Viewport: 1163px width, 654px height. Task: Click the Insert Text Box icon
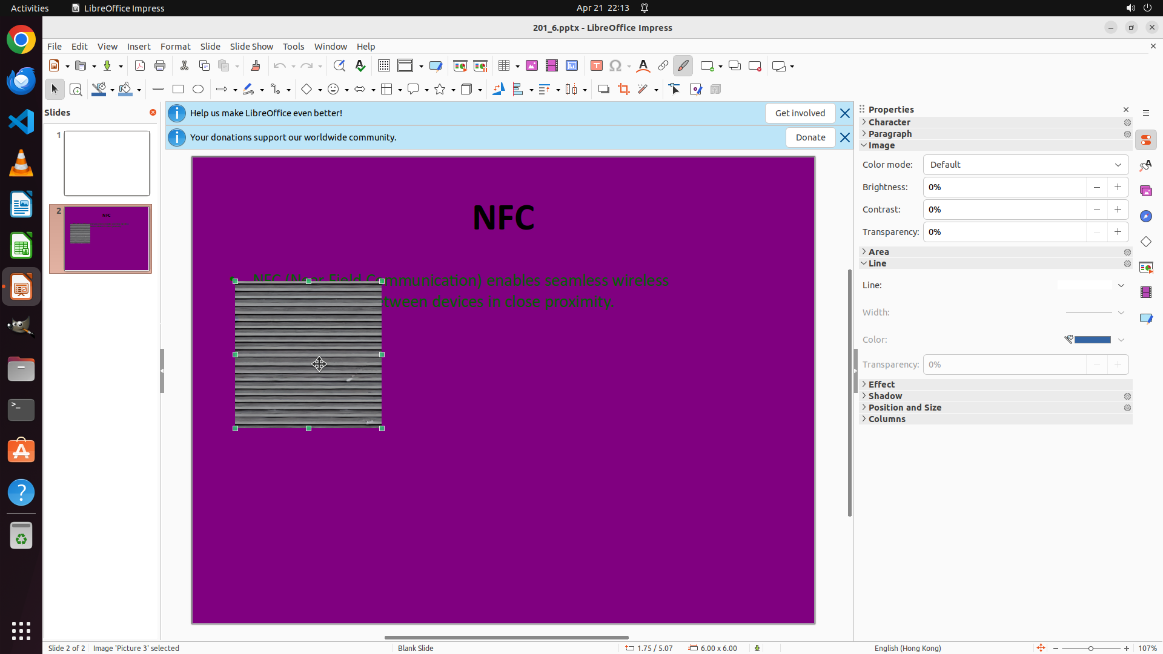click(x=597, y=66)
